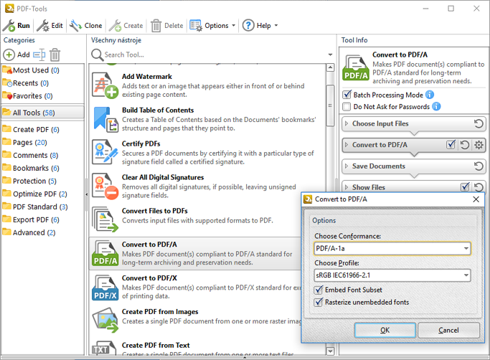Reset the Choose Input Files step
Image resolution: width=490 pixels, height=360 pixels.
coord(479,124)
